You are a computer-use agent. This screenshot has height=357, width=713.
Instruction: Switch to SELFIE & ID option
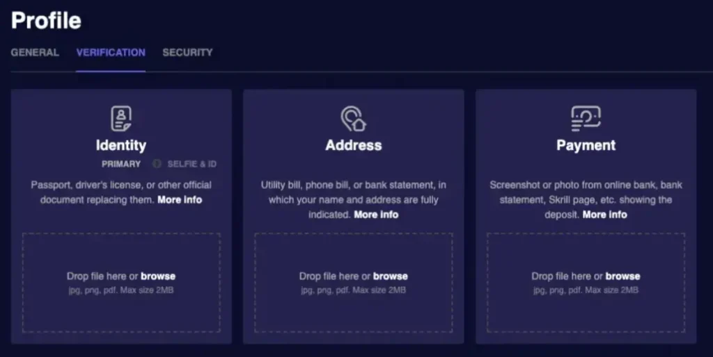[x=192, y=164]
